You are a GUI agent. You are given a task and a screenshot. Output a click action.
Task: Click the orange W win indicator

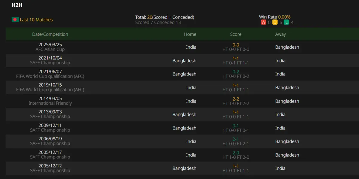click(x=263, y=22)
